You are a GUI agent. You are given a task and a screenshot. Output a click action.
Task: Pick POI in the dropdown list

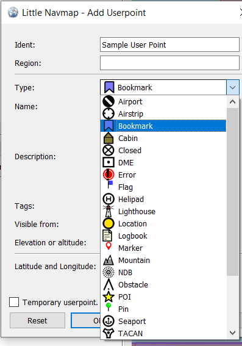click(x=163, y=297)
